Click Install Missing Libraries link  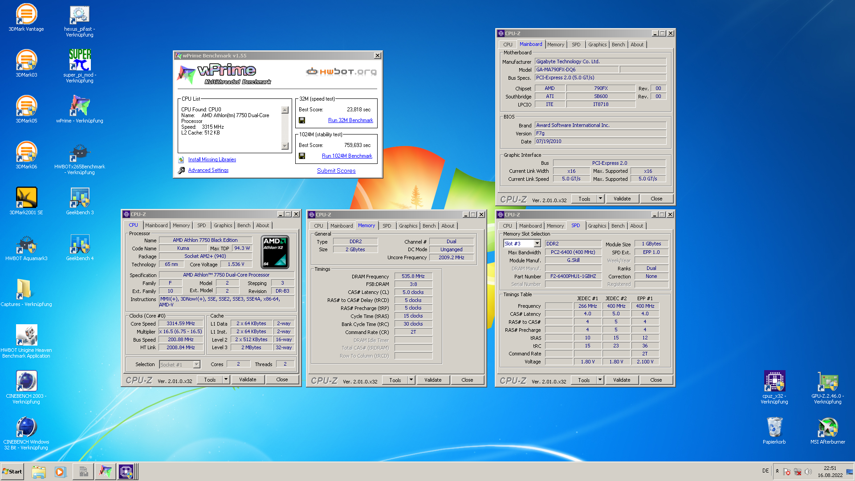tap(212, 159)
